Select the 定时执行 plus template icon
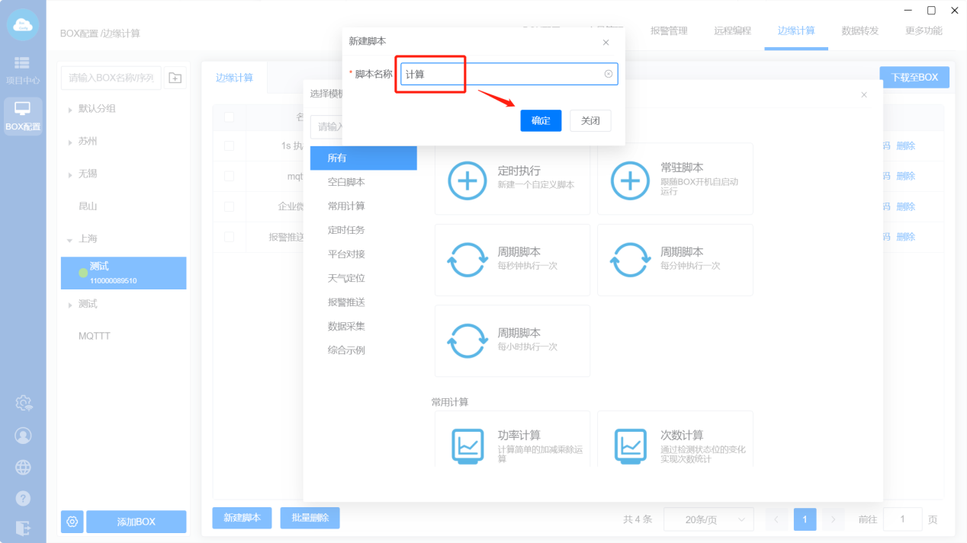The width and height of the screenshot is (967, 543). (467, 180)
